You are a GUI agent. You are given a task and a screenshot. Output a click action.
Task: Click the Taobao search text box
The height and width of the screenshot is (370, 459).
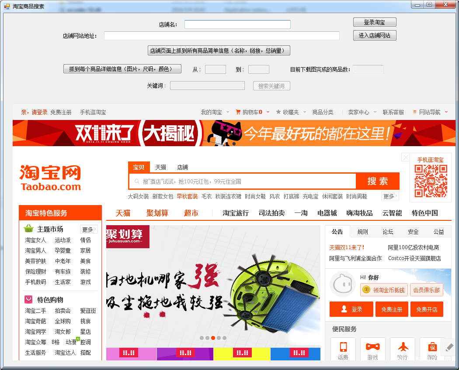coord(242,182)
